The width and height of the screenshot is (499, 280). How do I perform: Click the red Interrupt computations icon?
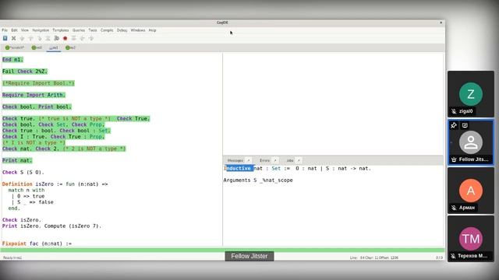point(65,38)
